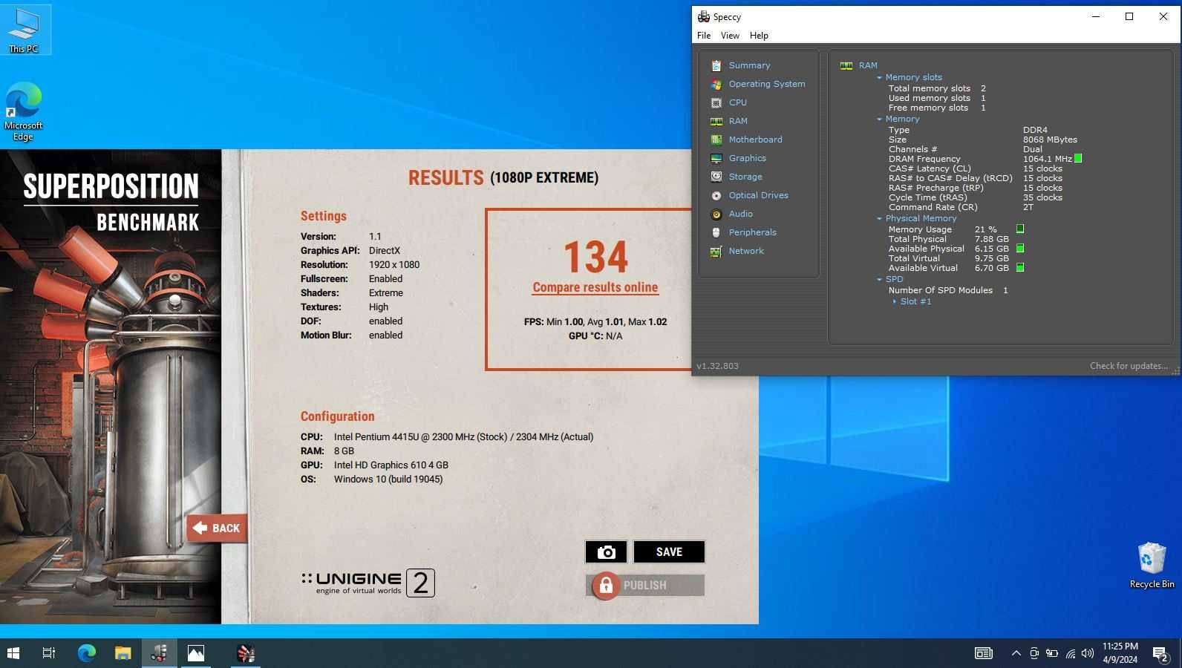Click the RAM header icon in details pane

click(x=846, y=65)
